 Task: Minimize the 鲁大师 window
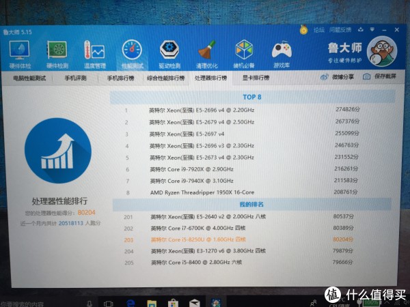tap(384, 30)
